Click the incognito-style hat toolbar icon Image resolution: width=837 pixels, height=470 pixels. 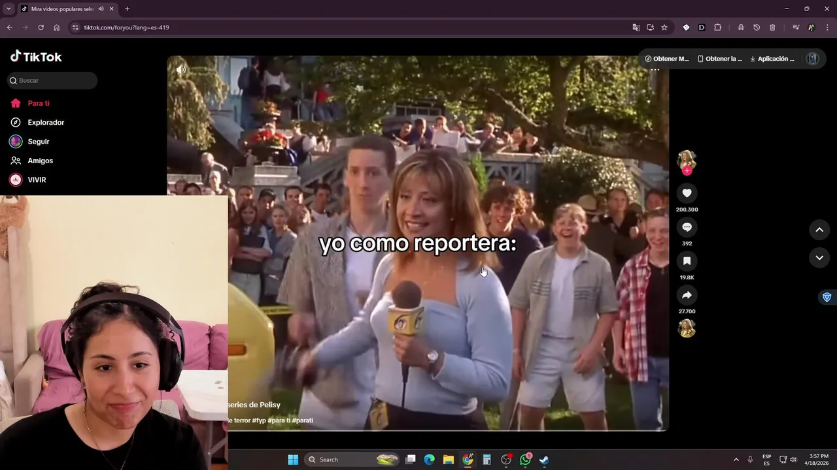point(741,27)
